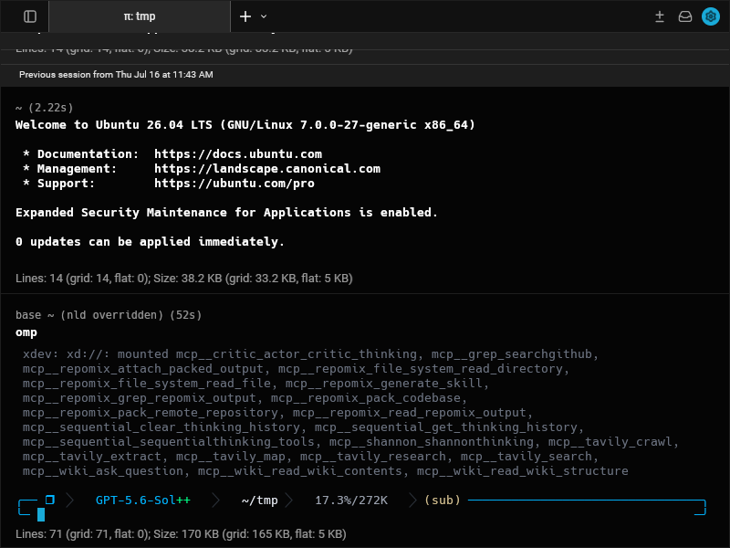Click 'mcp__shannon_shannonthinking' text
The height and width of the screenshot is (548, 730).
[431, 442]
